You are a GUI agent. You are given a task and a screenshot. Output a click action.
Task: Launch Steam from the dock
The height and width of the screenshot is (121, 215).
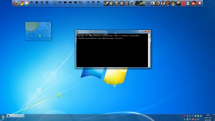(x=106, y=3)
